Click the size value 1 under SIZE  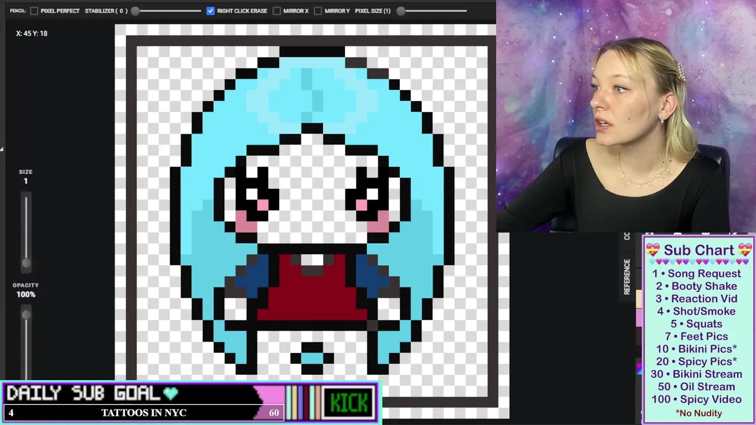click(25, 181)
